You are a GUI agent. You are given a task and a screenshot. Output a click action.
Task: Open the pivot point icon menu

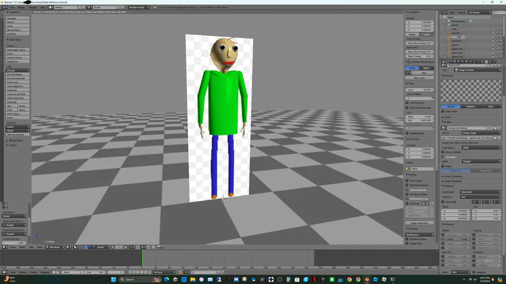(75, 247)
